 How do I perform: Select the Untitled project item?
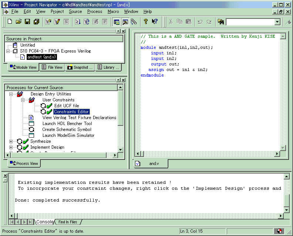[27, 45]
